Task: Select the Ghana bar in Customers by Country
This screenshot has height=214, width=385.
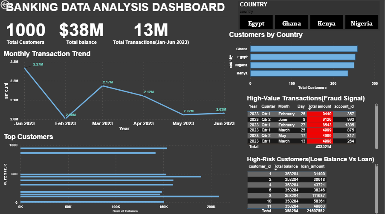Action: click(304, 49)
